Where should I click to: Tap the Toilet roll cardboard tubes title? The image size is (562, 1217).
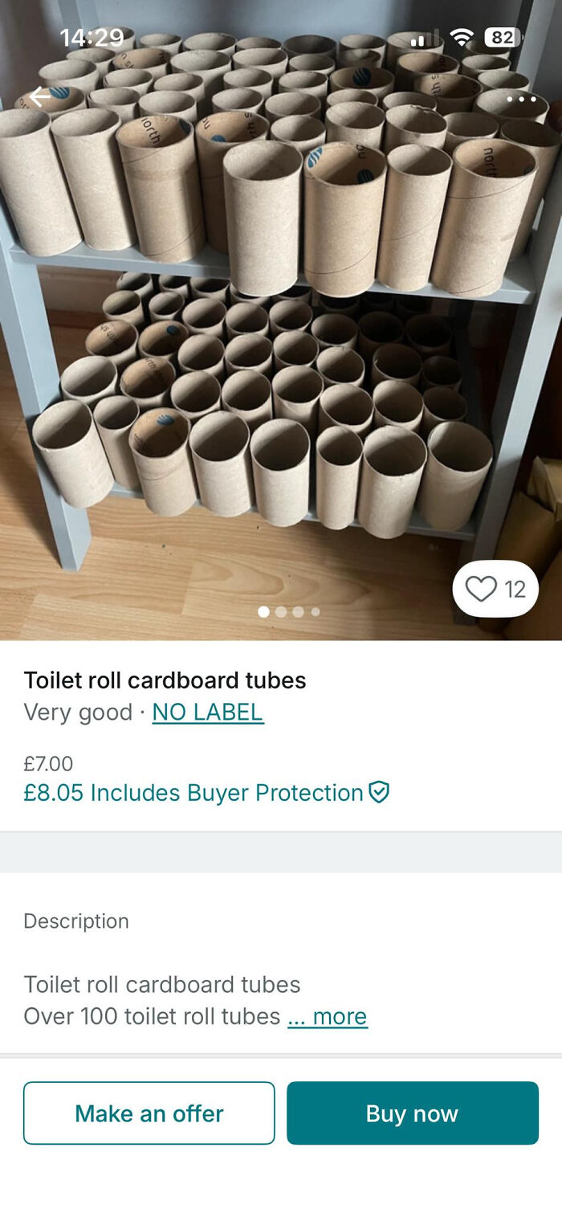click(165, 680)
